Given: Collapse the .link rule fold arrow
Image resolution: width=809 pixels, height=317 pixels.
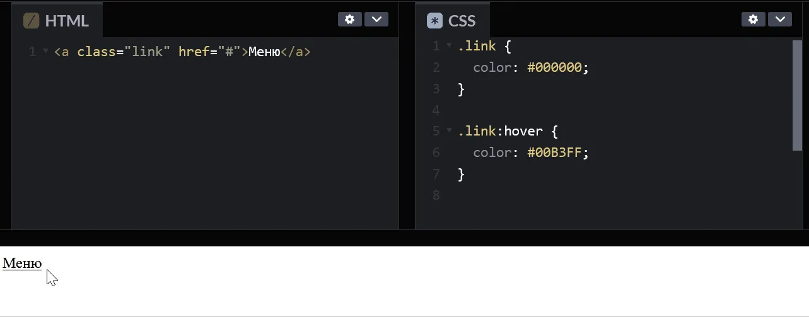Looking at the screenshot, I should click(x=449, y=45).
